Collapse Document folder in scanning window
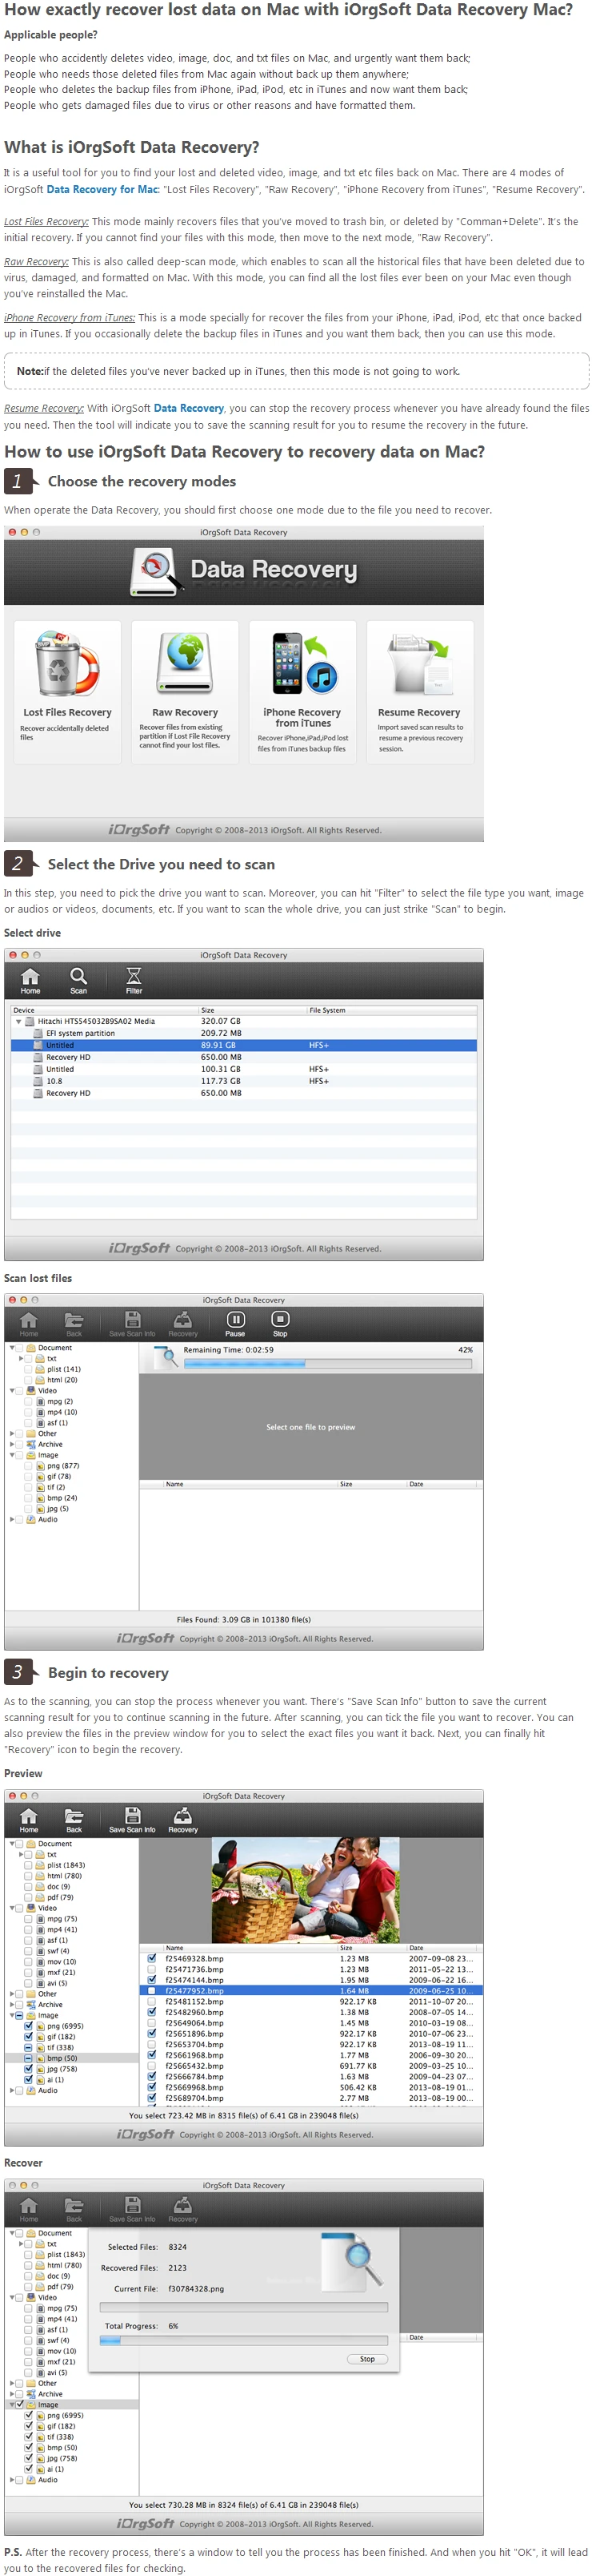592x2576 pixels. (12, 1348)
